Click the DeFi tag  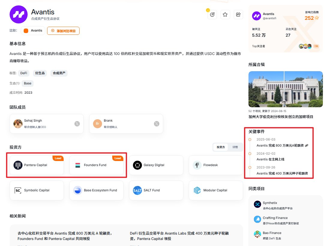pyautogui.click(x=24, y=73)
